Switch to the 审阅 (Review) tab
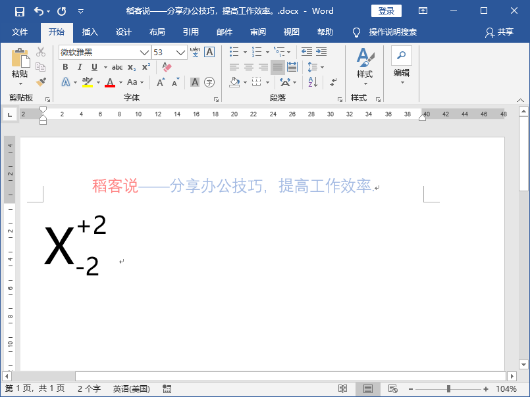Image resolution: width=530 pixels, height=397 pixels. coord(258,32)
